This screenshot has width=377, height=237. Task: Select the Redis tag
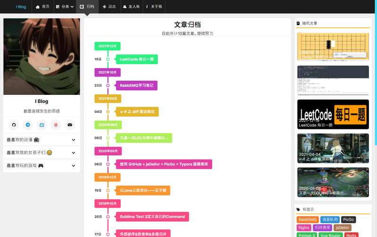pos(351,235)
